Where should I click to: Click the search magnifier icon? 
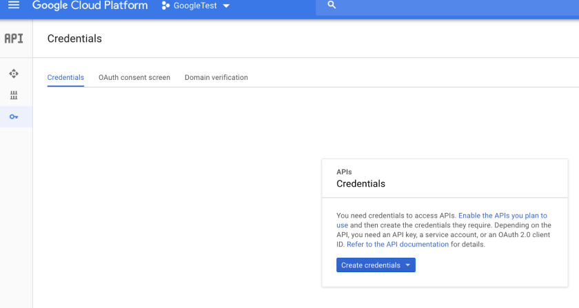point(332,6)
